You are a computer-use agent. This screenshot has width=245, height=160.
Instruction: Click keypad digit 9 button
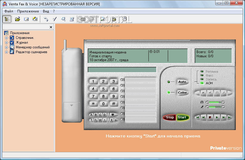click(x=114, y=96)
